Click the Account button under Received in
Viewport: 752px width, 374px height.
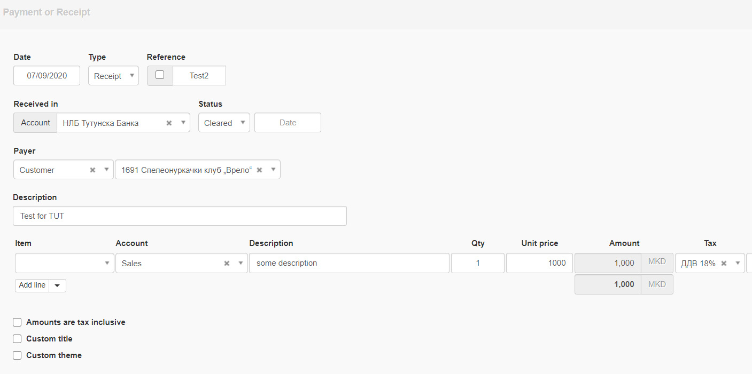pyautogui.click(x=35, y=123)
